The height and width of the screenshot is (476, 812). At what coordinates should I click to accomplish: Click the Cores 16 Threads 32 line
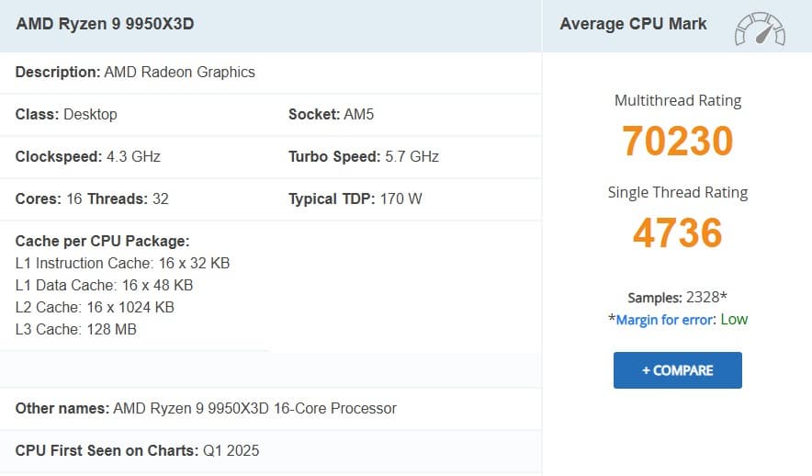92,198
